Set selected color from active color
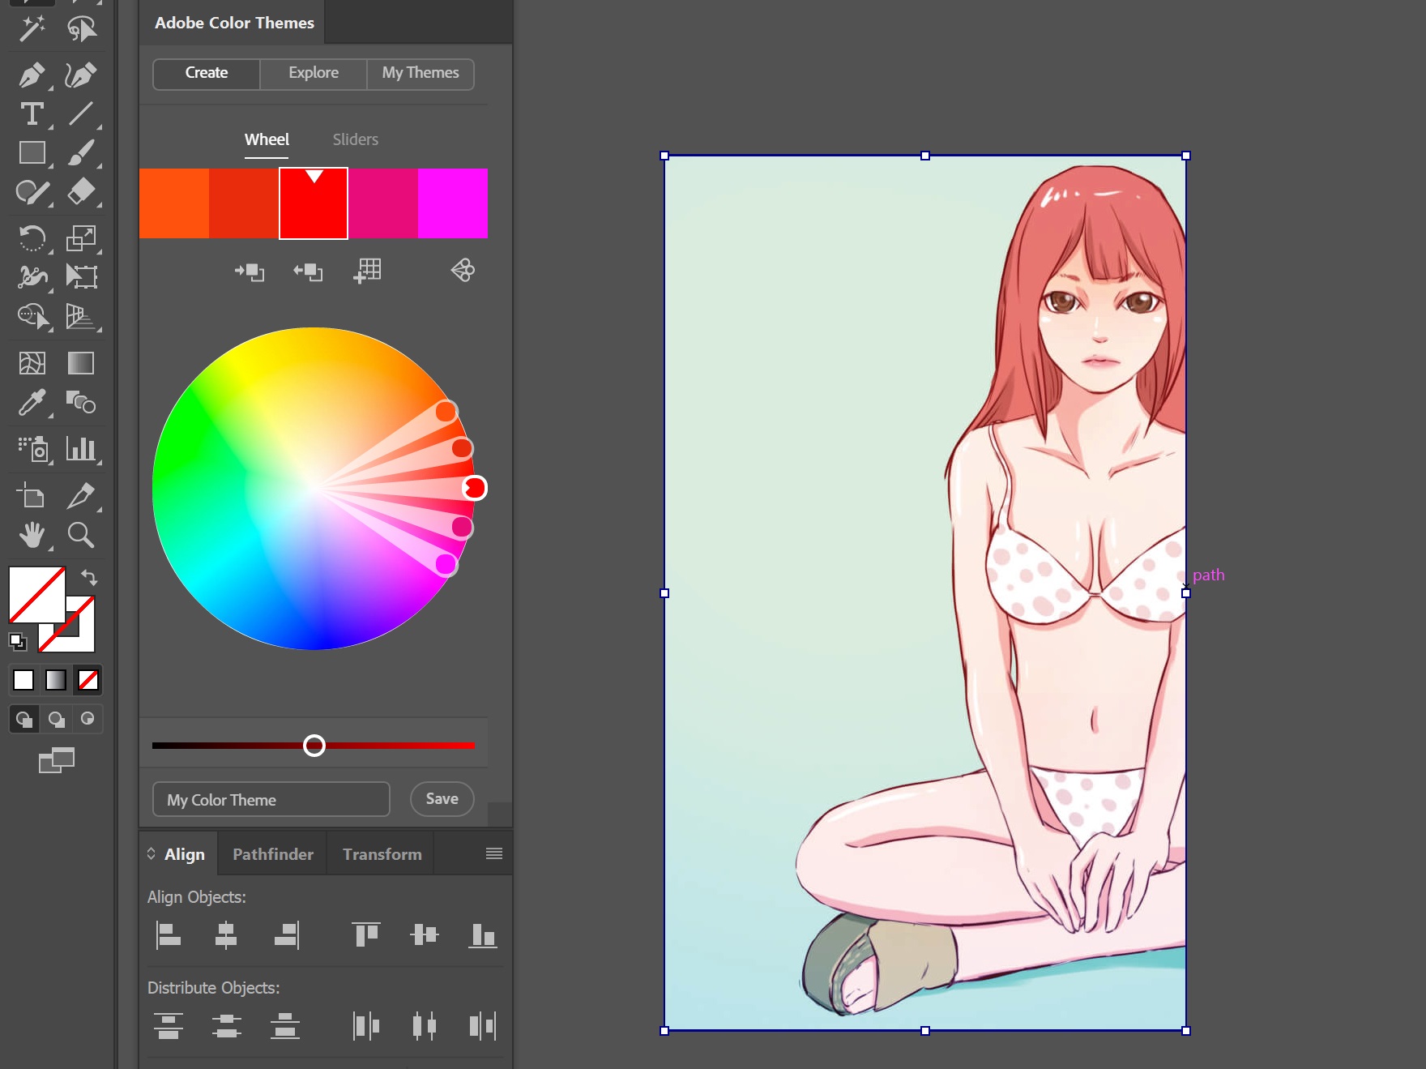Screen dimensions: 1426x1069 point(250,272)
